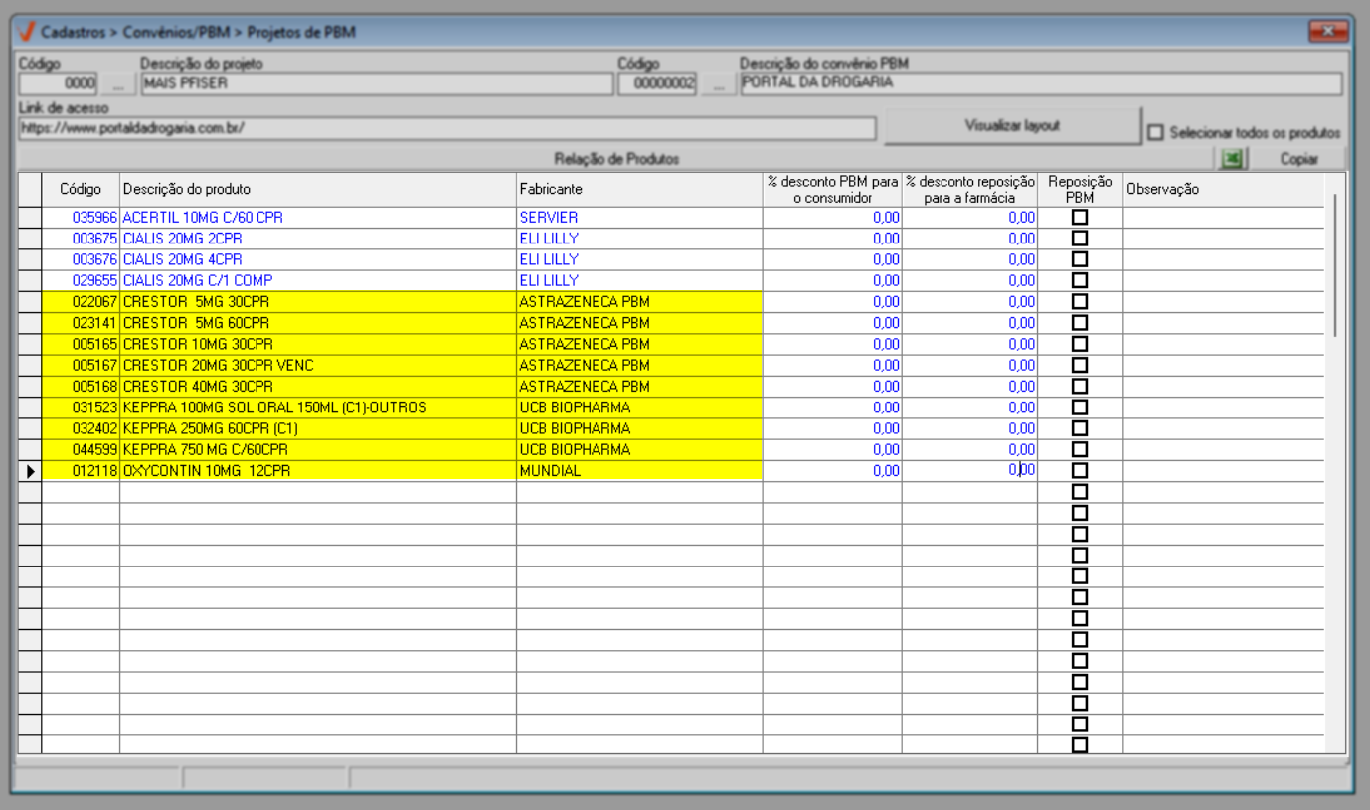Click the Copiar button
The height and width of the screenshot is (810, 1370).
[1298, 159]
